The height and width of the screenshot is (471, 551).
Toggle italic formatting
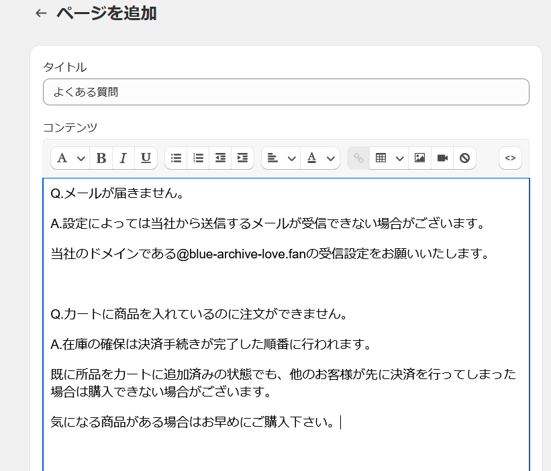(x=123, y=158)
